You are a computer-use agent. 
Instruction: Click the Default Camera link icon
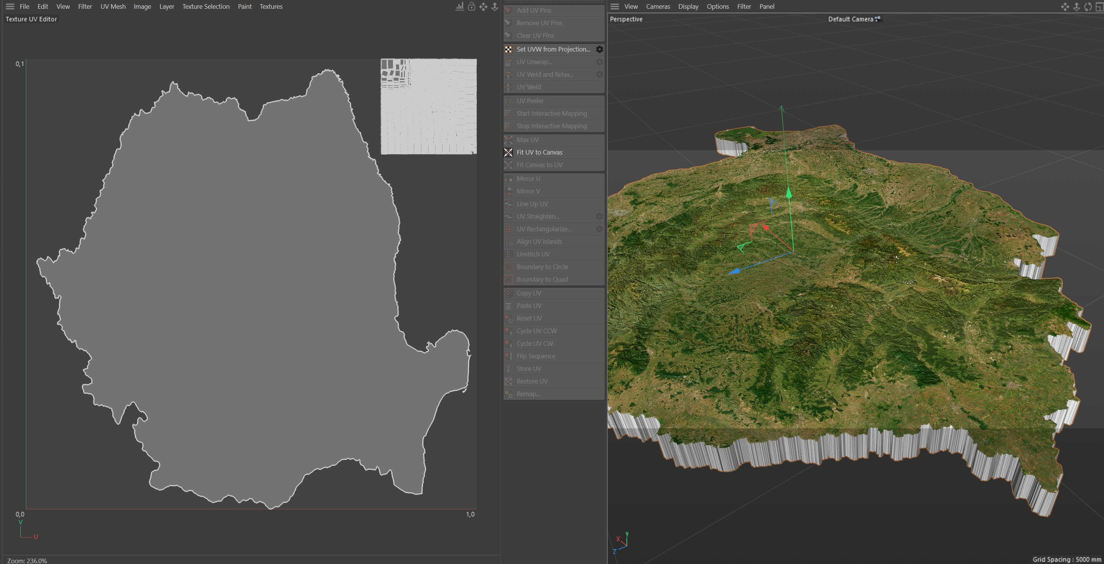pyautogui.click(x=878, y=19)
